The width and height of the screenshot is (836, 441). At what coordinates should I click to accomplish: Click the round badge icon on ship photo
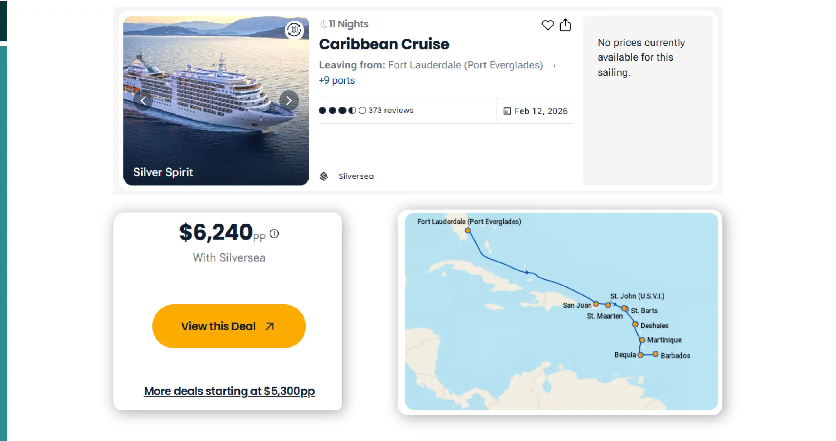(x=294, y=30)
